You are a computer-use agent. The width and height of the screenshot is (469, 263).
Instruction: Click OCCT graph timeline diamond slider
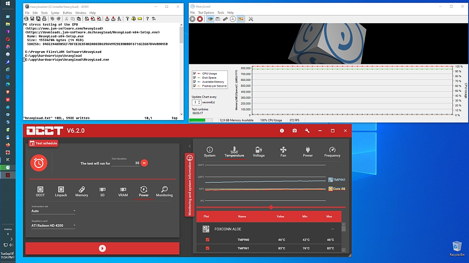271,207
